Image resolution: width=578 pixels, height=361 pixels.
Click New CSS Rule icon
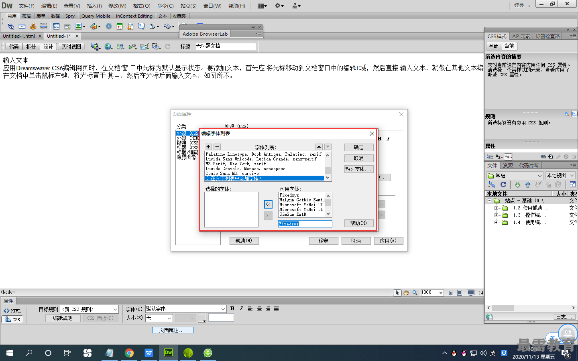551,157
